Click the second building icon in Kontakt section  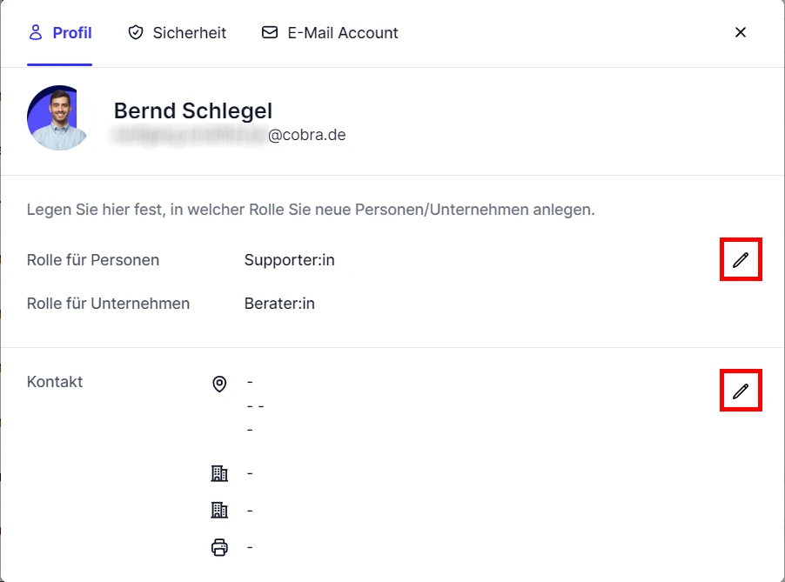tap(219, 509)
